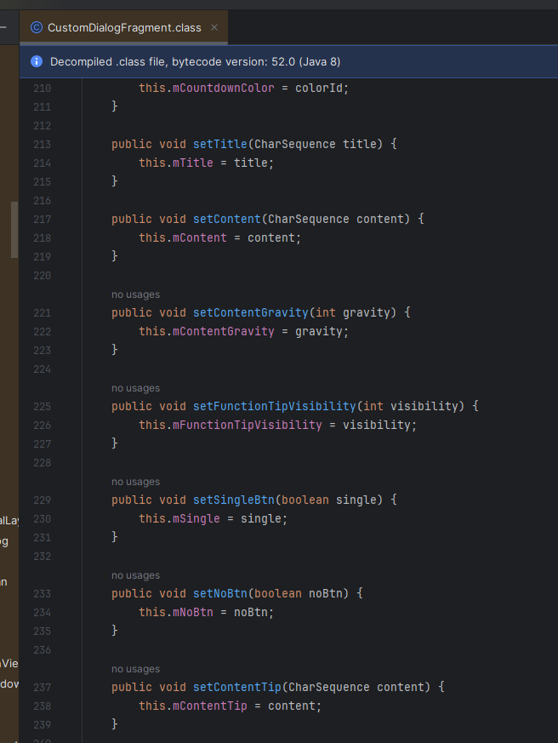Click the setFunctionTipVisibility method name
558x743 pixels.
click(274, 406)
